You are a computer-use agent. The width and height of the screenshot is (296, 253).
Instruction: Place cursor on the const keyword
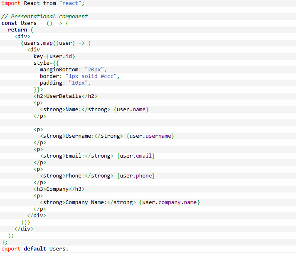coord(10,23)
